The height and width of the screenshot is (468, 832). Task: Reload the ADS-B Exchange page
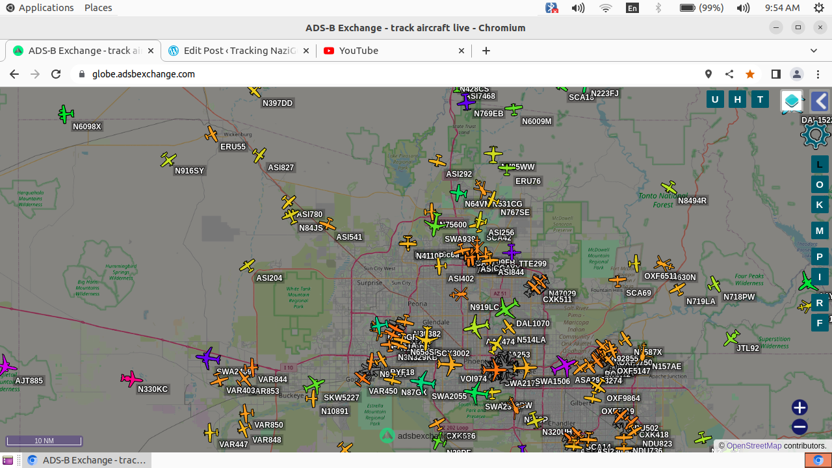56,74
